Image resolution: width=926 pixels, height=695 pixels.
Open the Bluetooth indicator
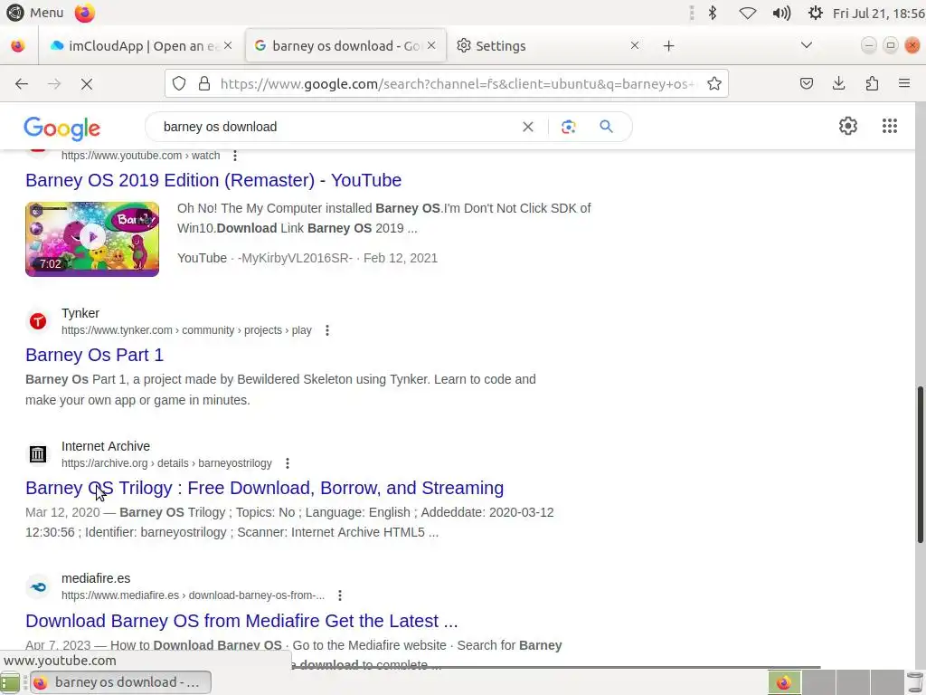pyautogui.click(x=713, y=13)
